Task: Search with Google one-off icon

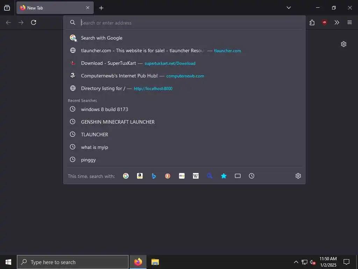Action: point(126,176)
